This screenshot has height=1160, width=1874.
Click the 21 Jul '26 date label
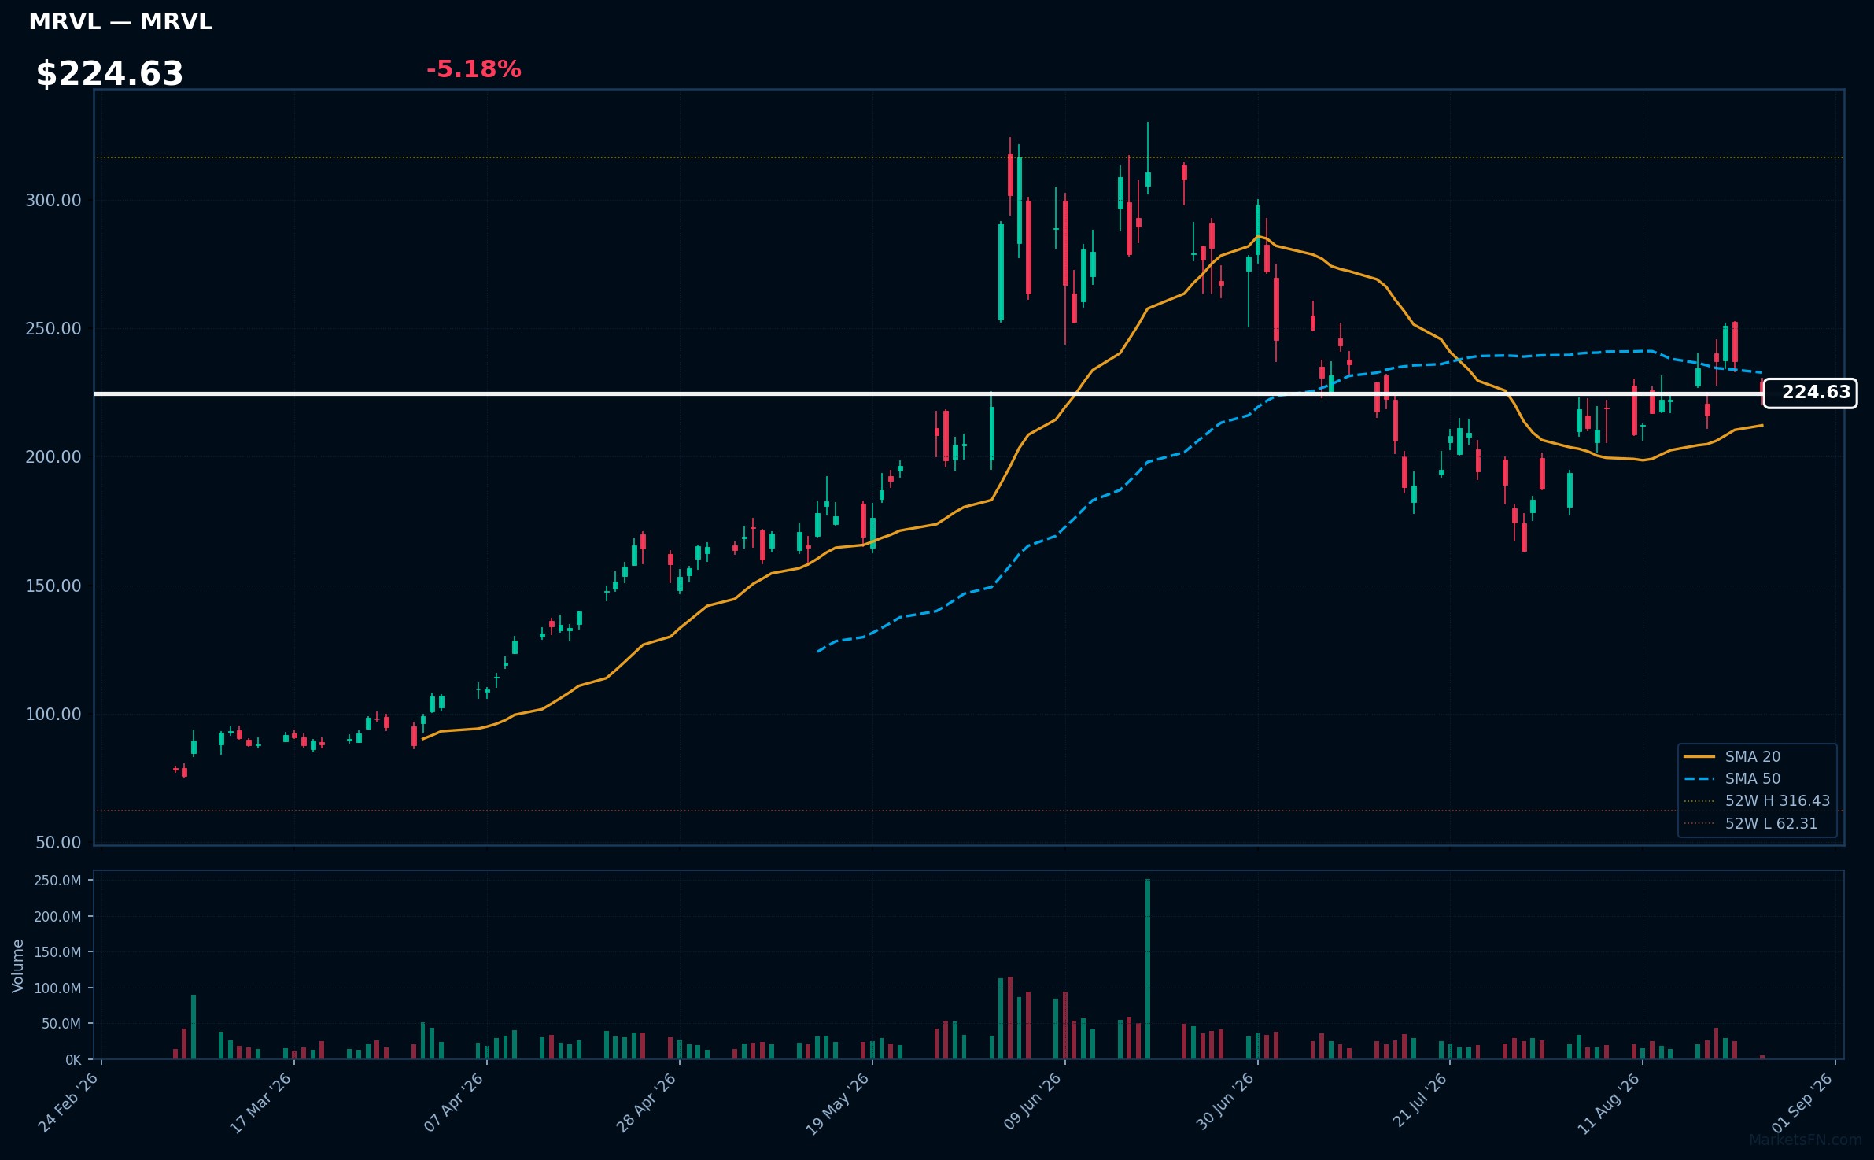coord(1420,1100)
